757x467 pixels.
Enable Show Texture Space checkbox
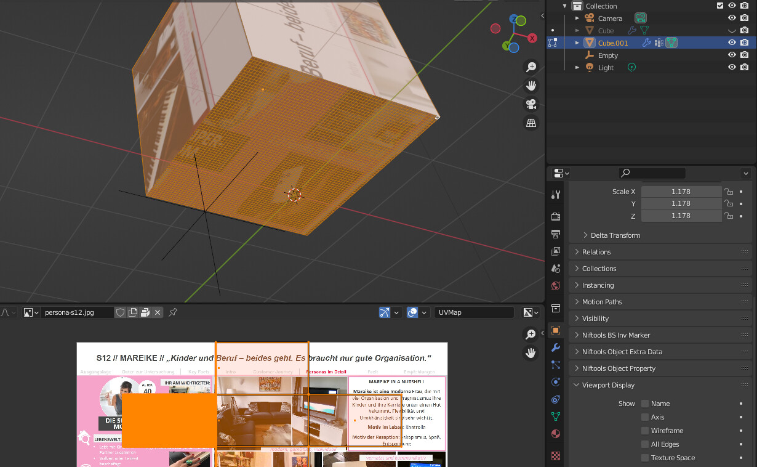pyautogui.click(x=645, y=458)
